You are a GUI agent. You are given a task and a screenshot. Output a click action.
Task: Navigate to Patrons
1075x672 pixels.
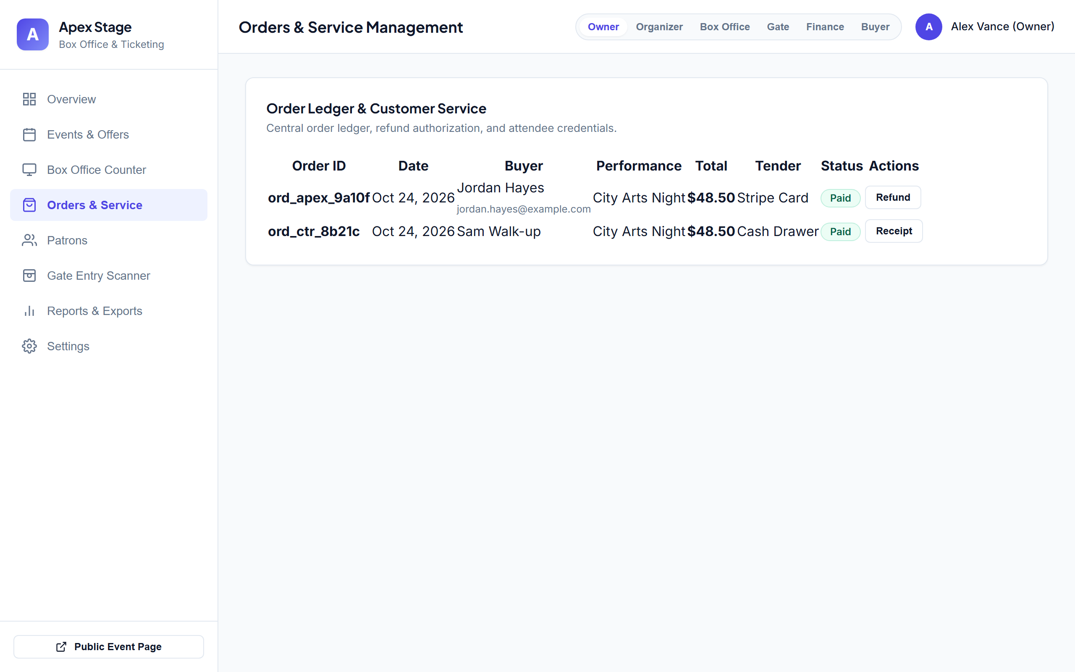(x=109, y=240)
